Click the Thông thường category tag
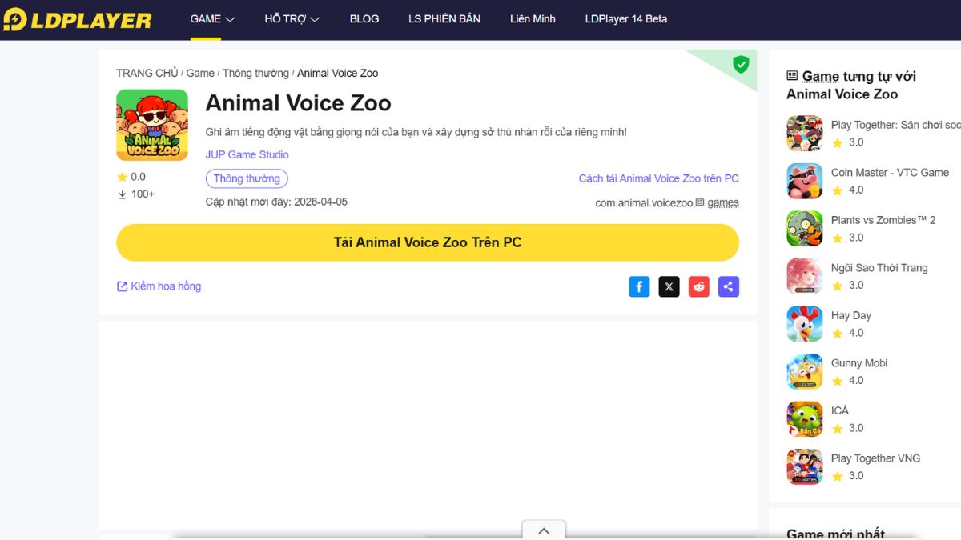The image size is (961, 540). click(247, 178)
